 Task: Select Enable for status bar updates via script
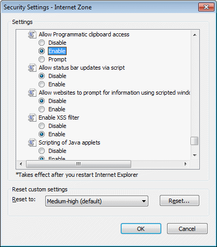pyautogui.click(x=42, y=84)
